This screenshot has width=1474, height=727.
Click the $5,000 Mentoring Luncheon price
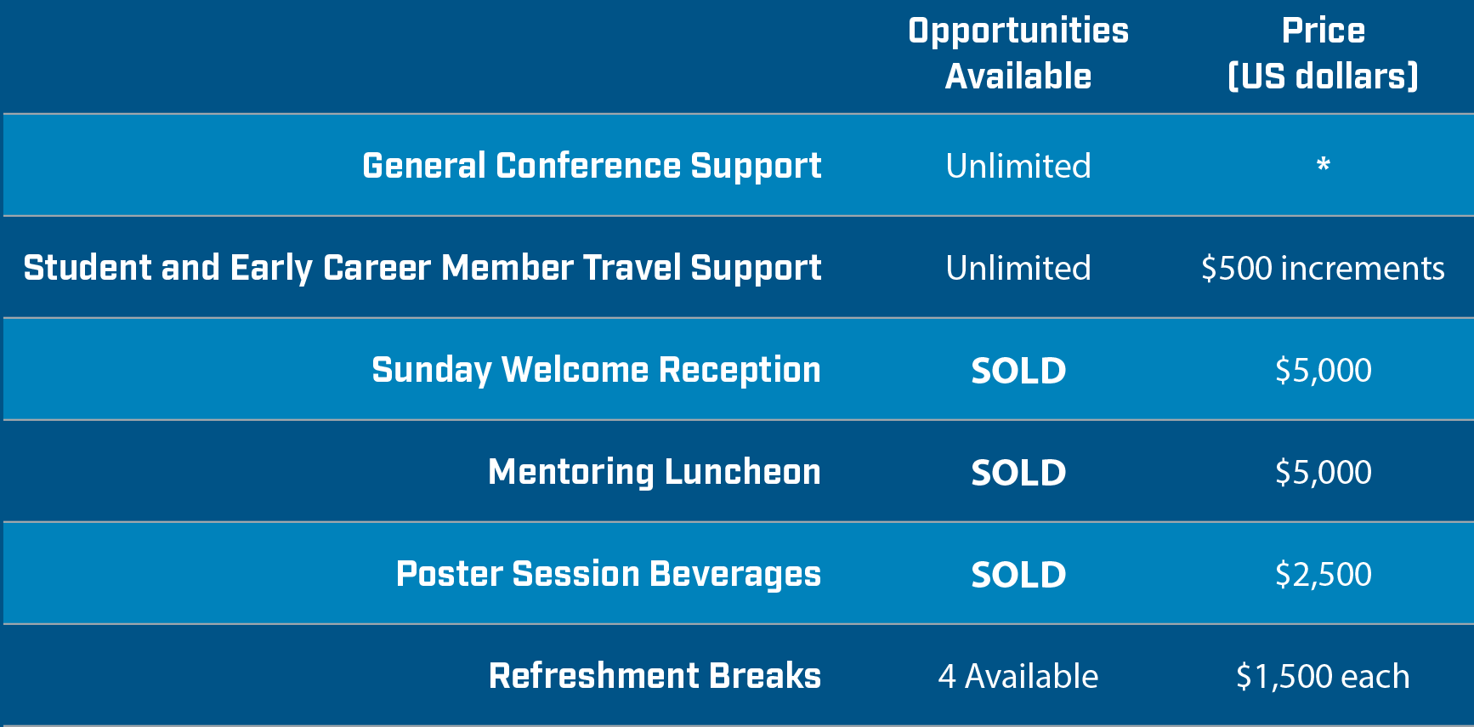tap(1324, 473)
